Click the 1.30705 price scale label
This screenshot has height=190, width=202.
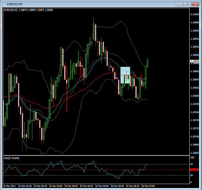pos(195,136)
